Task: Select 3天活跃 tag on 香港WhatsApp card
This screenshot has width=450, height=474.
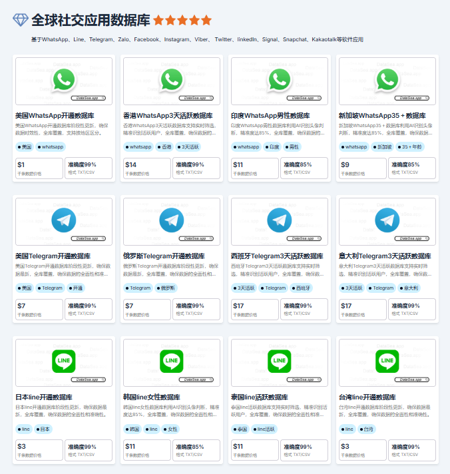Action: point(188,147)
